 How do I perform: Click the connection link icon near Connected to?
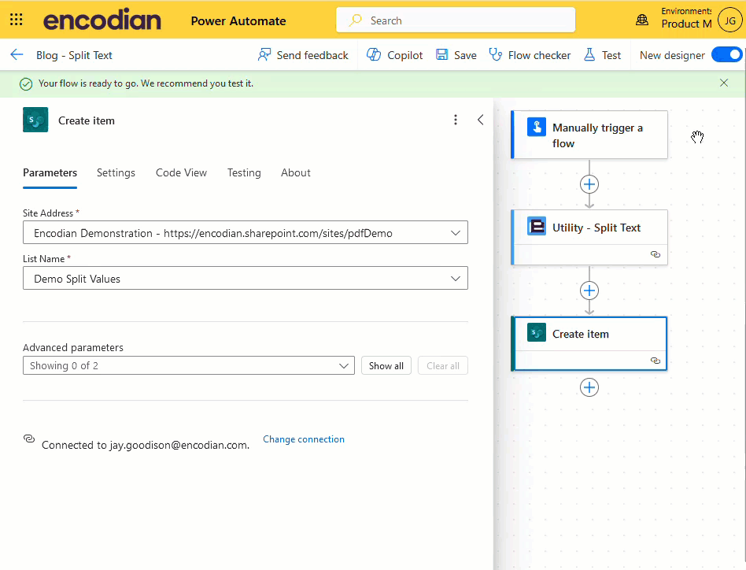pos(29,439)
